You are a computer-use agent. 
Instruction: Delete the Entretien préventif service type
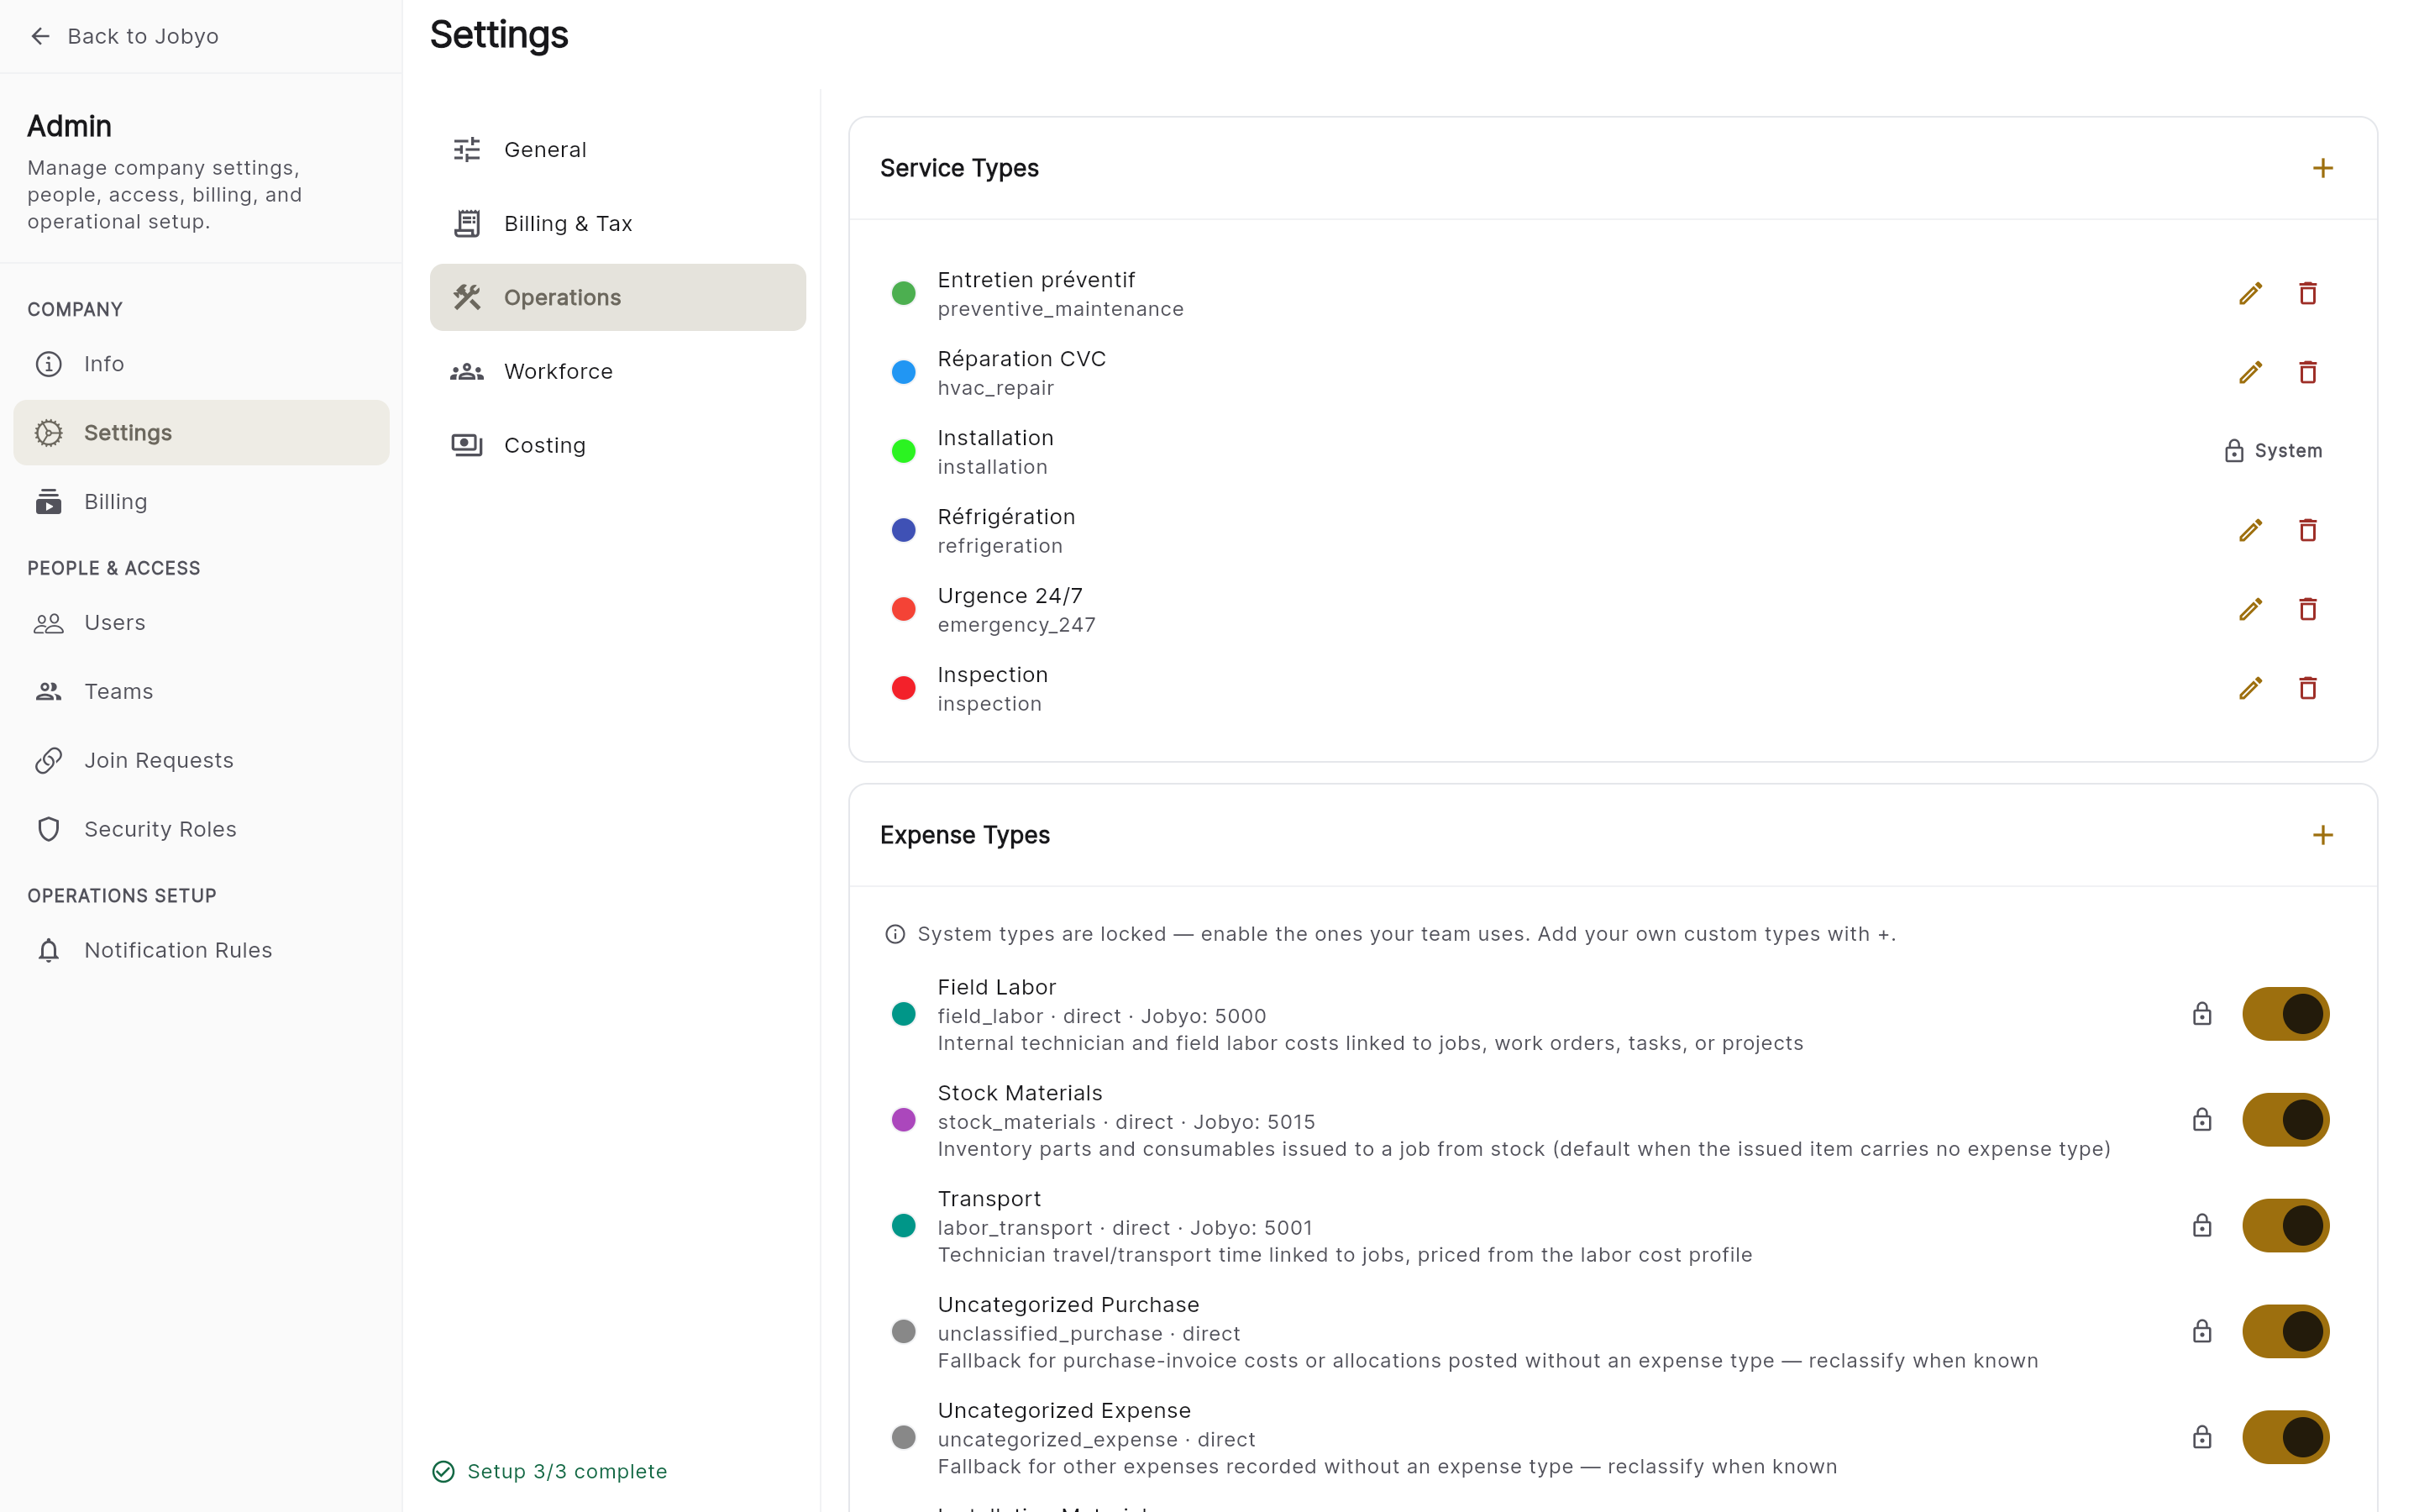[x=2307, y=293]
